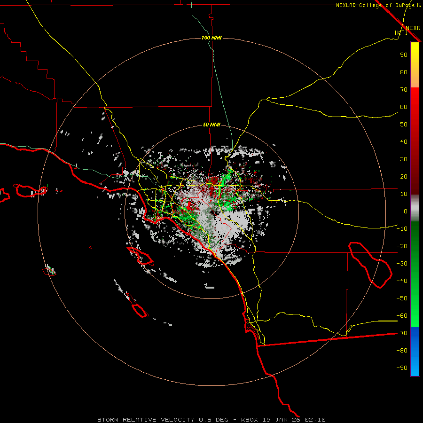Click the "STORM RELATIVE VELOCITY" caption text
The width and height of the screenshot is (423, 423).
pyautogui.click(x=146, y=420)
